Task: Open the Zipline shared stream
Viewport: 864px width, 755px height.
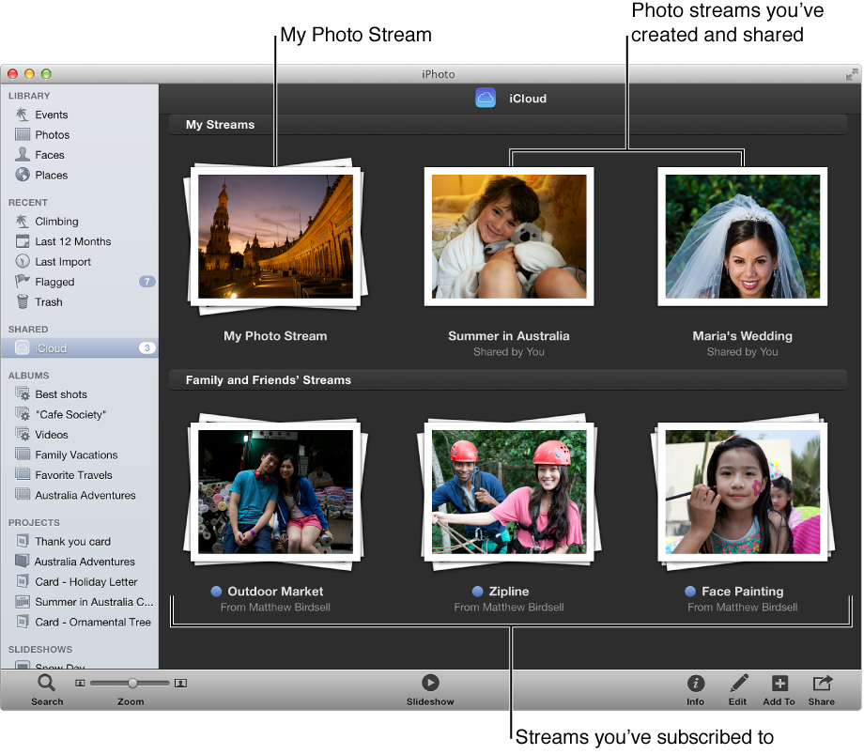Action: (x=508, y=492)
